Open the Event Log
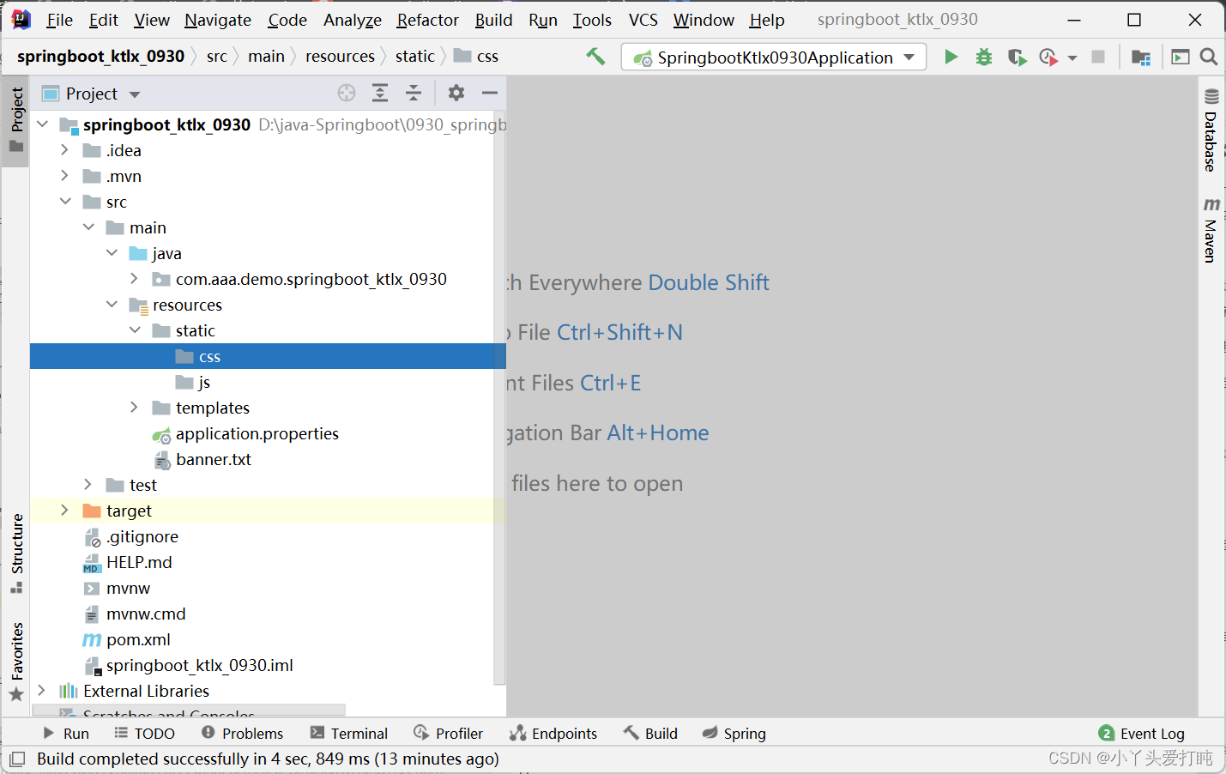Viewport: 1226px width, 774px height. pyautogui.click(x=1142, y=734)
